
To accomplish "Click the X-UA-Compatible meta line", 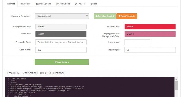I will 40,91.
